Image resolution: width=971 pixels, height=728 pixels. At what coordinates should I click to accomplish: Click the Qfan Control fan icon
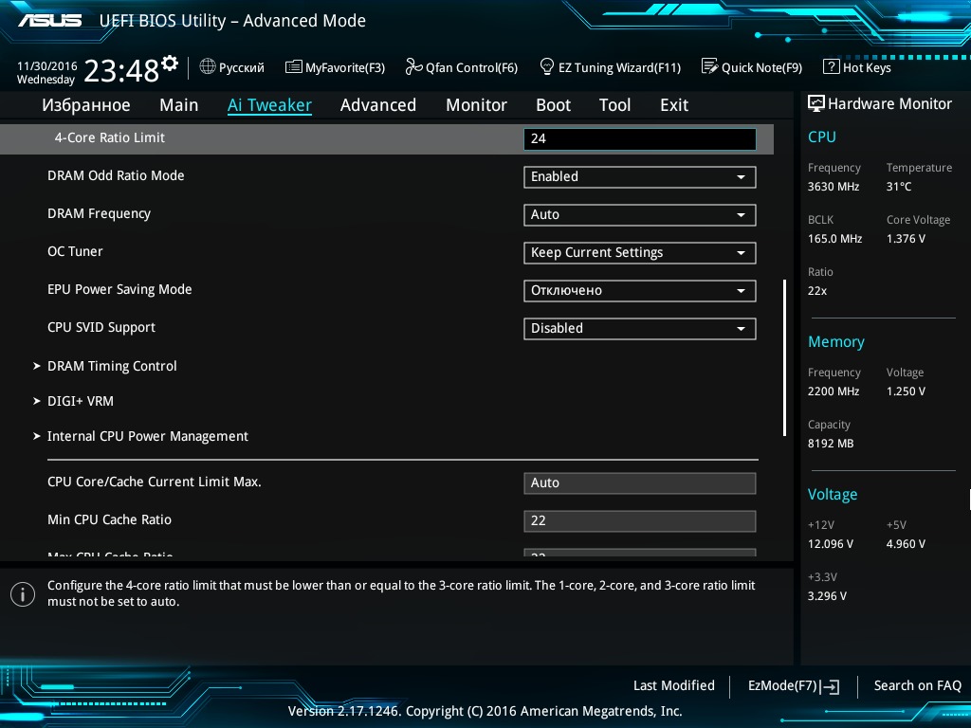(413, 66)
